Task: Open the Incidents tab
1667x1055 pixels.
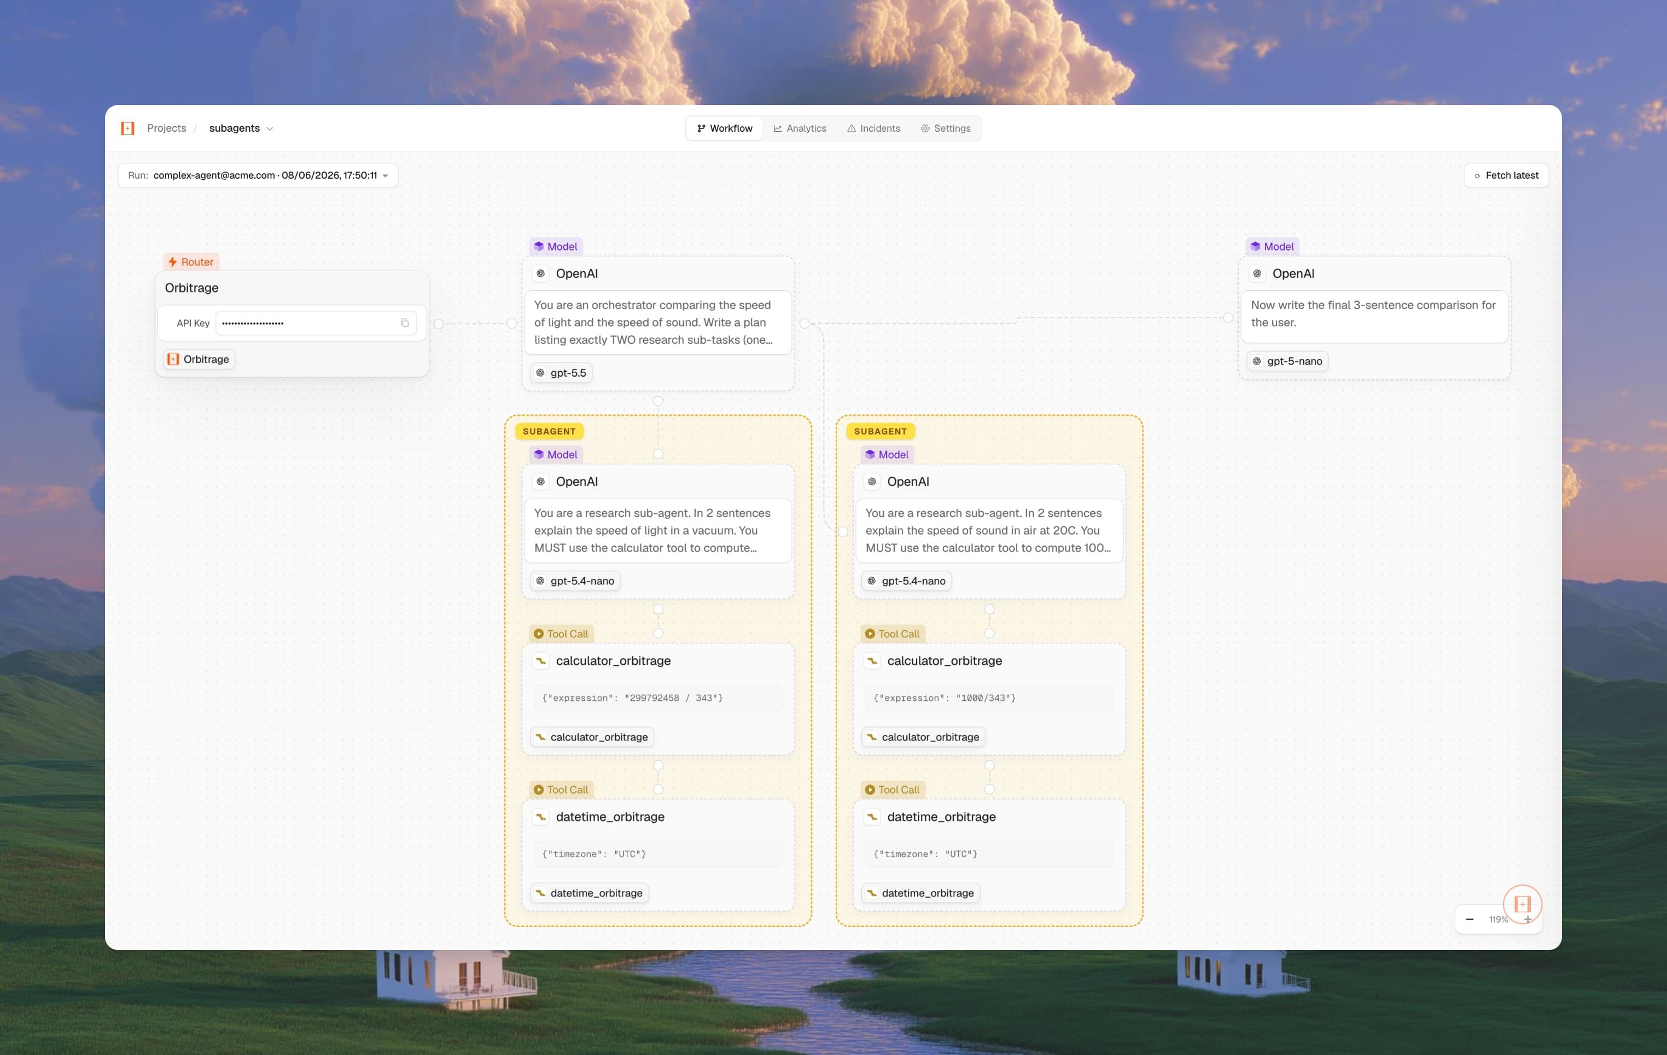Action: pyautogui.click(x=873, y=128)
